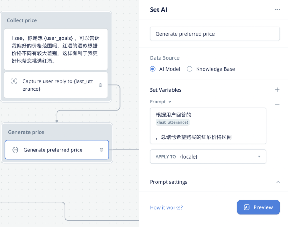Click the Preview button
The image size is (288, 227).
[258, 207]
